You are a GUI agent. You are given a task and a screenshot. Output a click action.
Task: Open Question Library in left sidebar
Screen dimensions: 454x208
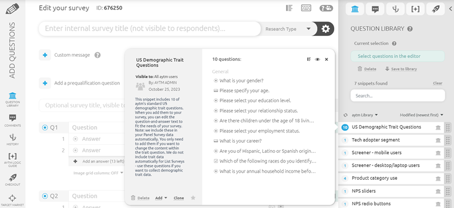tap(13, 99)
